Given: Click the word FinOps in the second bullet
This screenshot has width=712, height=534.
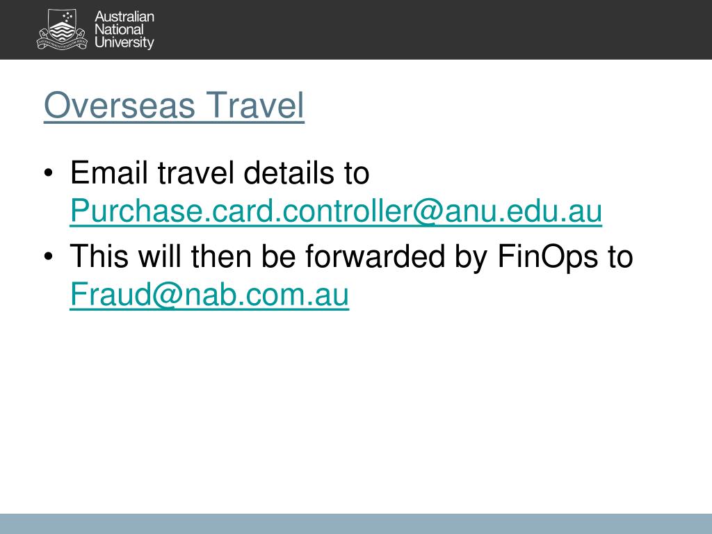Looking at the screenshot, I should [548, 257].
